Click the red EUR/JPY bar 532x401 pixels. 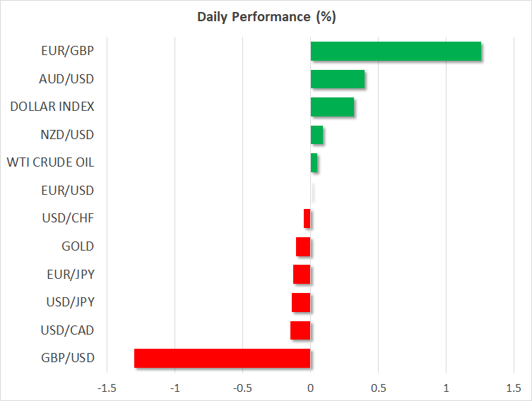[302, 275]
